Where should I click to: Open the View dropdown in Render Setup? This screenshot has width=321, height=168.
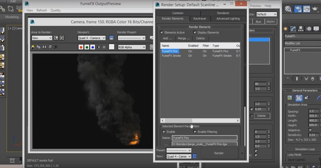179,156
